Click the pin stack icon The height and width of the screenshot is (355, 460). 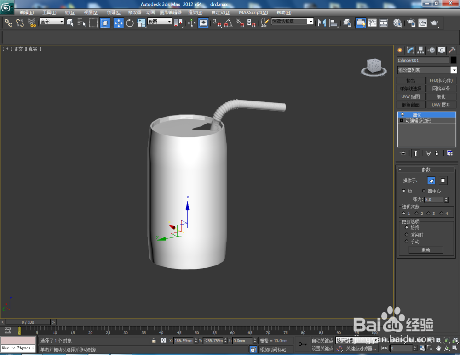point(403,153)
